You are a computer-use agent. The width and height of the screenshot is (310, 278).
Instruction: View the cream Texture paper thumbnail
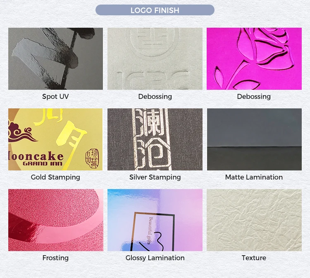point(254,220)
